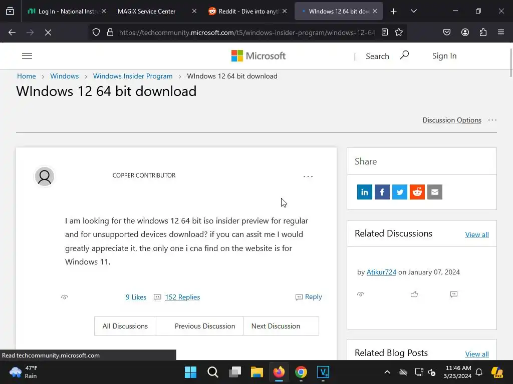Open Windows Start menu
The width and height of the screenshot is (513, 384).
point(190,372)
